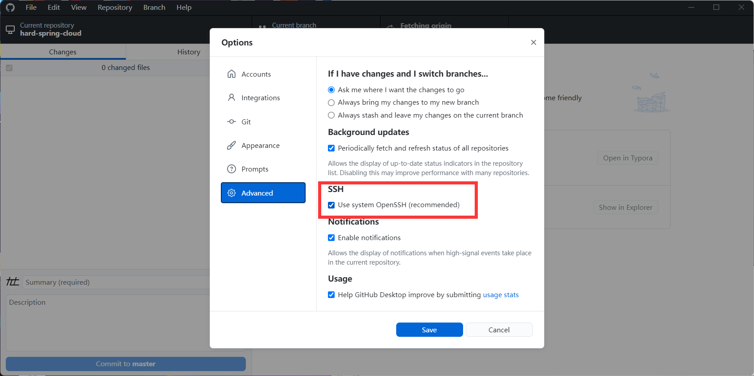Click the Fetching origin toolbar button

coord(444,22)
